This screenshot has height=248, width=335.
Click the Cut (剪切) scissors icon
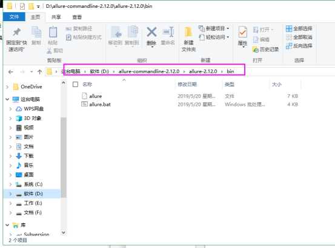pos(49,51)
